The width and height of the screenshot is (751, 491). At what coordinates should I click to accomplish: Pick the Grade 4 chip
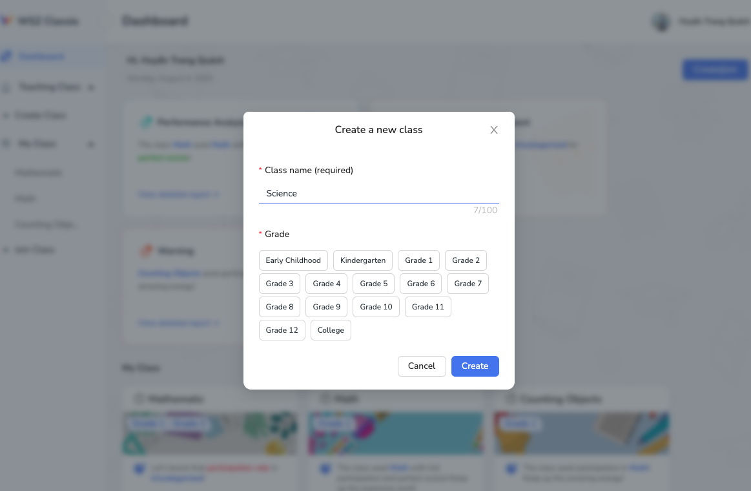click(x=327, y=284)
